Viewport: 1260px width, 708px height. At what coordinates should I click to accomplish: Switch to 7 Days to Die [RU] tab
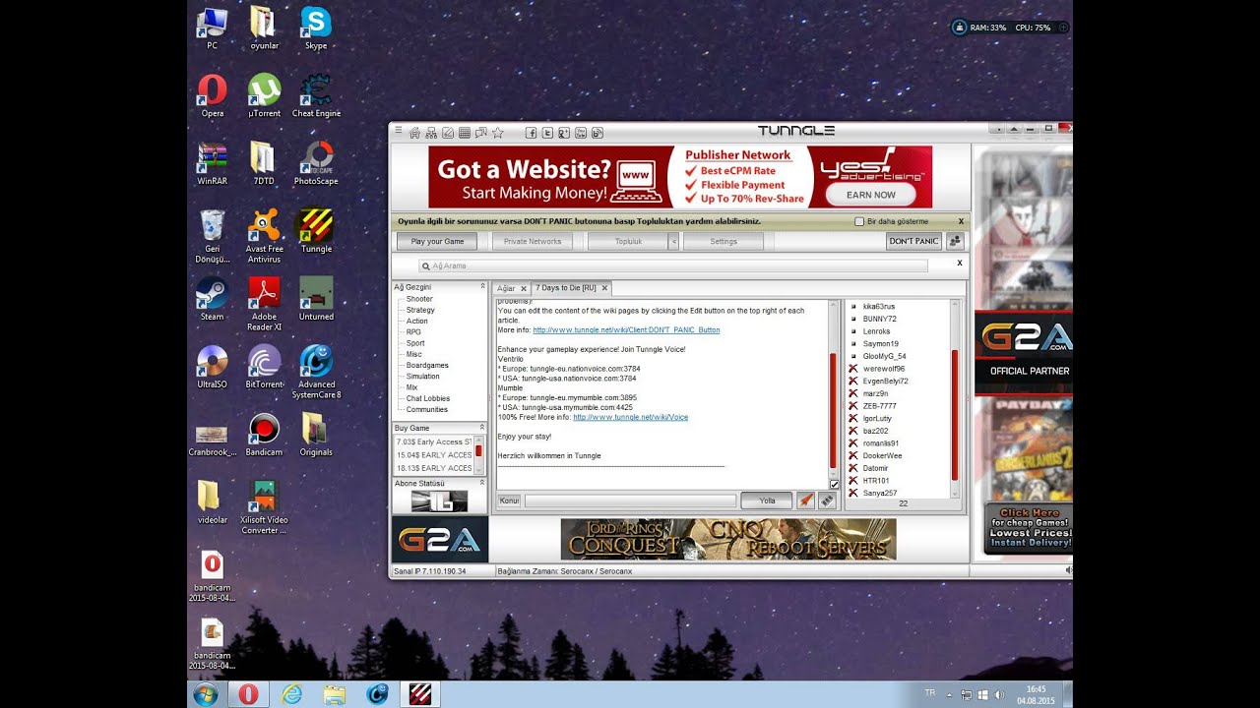click(x=566, y=288)
